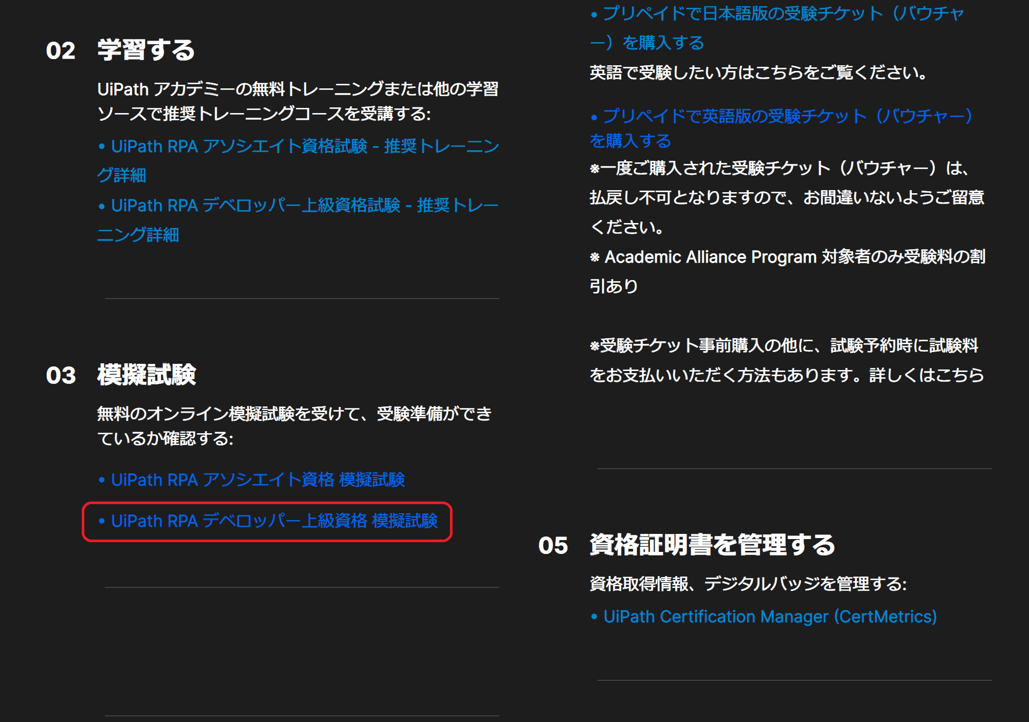Screen dimensions: 1029x722
Task: Click the 05 資格証明書を管理する heading
Action: pos(687,545)
